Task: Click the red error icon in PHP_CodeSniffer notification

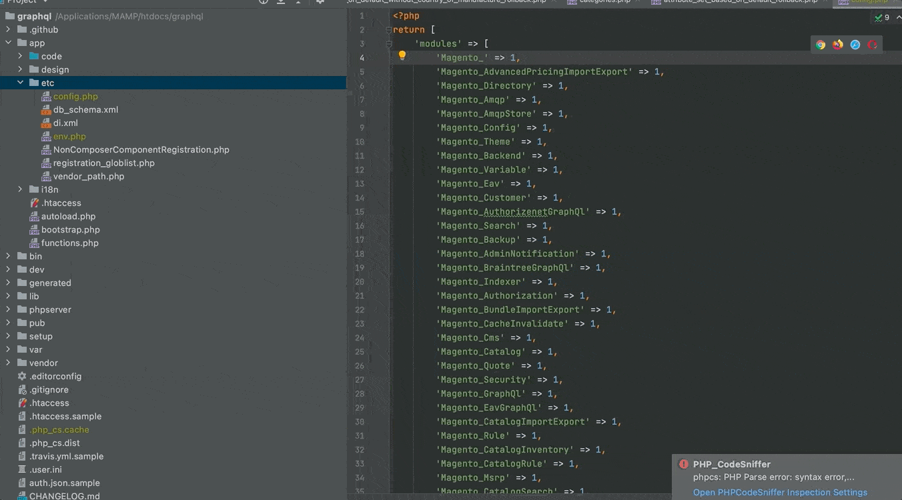Action: [683, 464]
